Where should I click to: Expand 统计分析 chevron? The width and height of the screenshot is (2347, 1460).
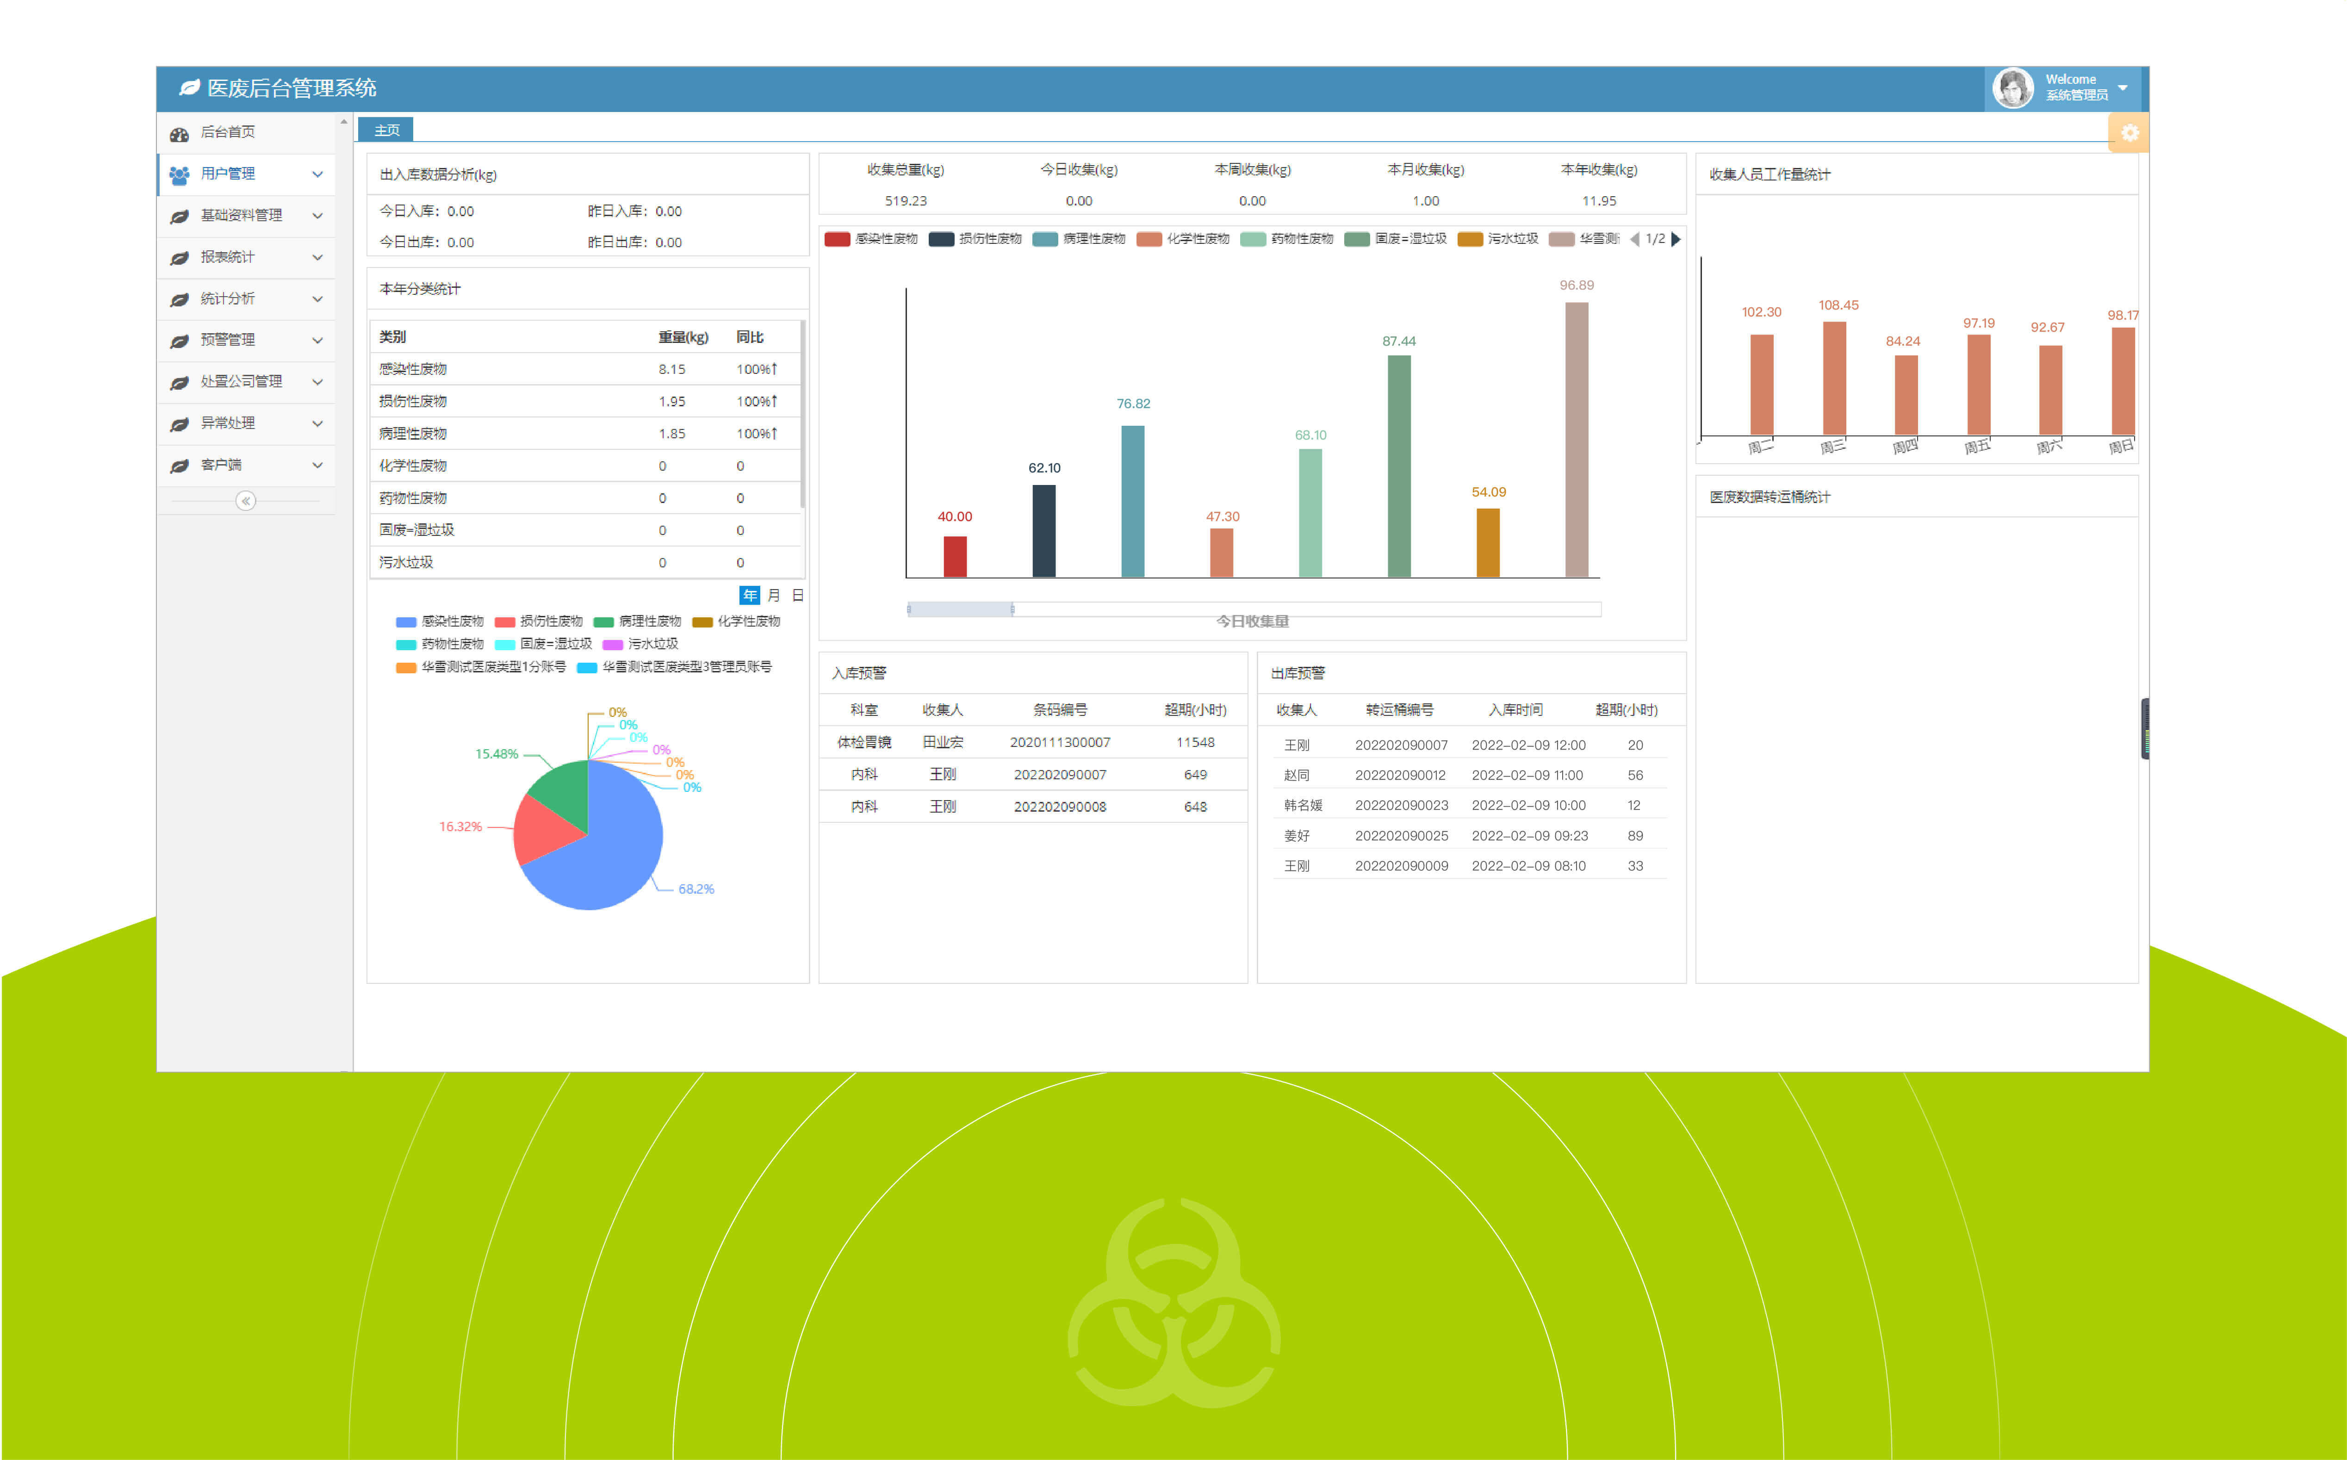tap(317, 298)
